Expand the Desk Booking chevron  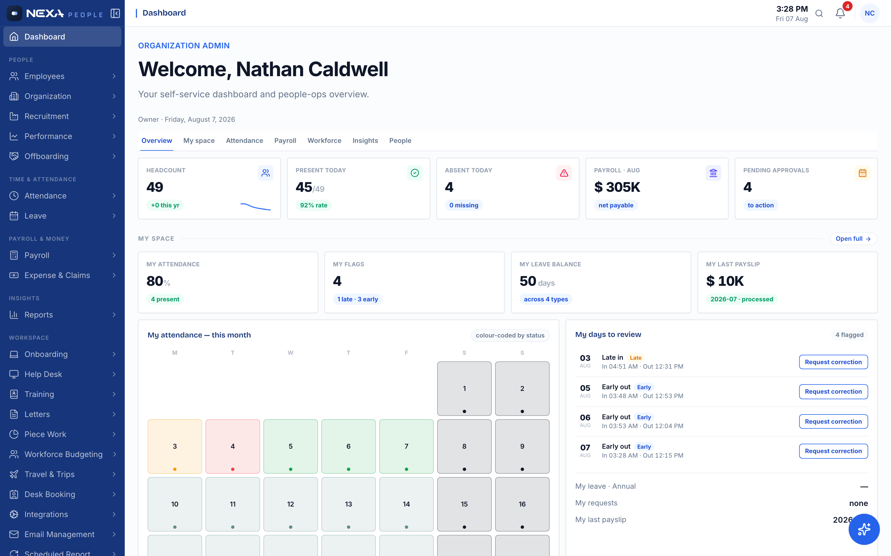(x=114, y=494)
